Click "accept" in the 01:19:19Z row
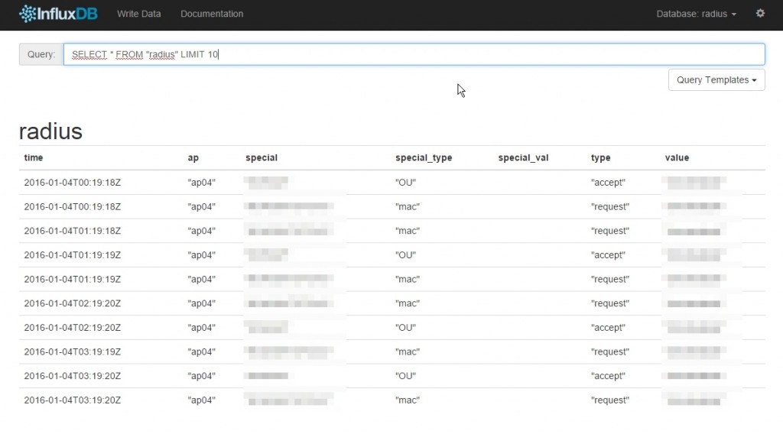This screenshot has height=434, width=783. pyautogui.click(x=608, y=255)
